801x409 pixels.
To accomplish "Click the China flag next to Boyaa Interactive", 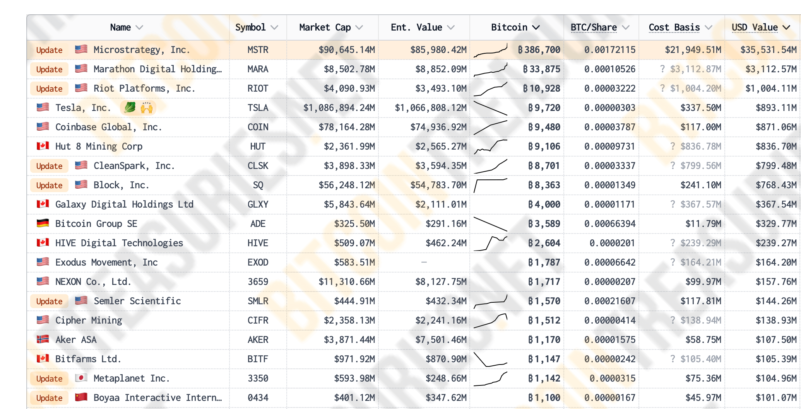I will coord(81,397).
